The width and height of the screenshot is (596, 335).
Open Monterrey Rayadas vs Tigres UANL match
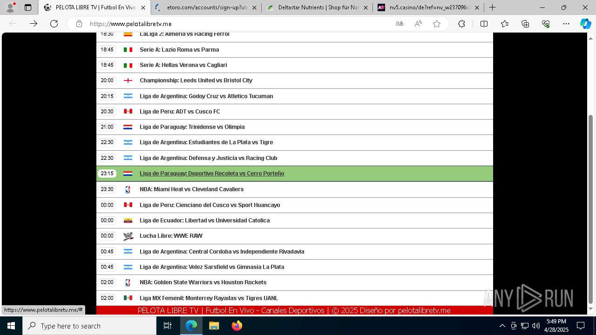point(209,298)
